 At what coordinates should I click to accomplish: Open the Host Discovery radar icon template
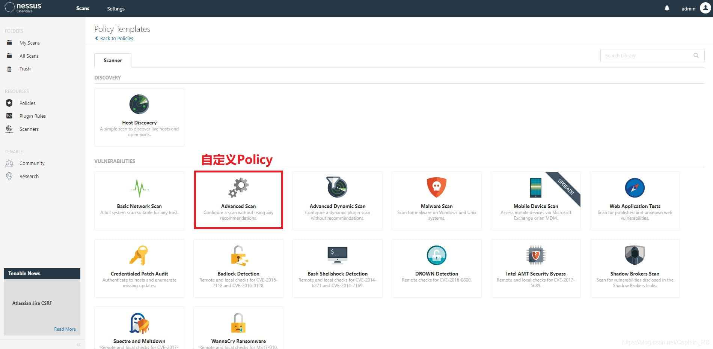click(x=139, y=104)
